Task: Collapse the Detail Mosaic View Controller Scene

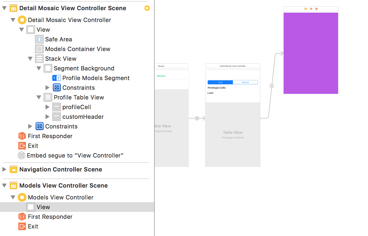Action: 4,8
